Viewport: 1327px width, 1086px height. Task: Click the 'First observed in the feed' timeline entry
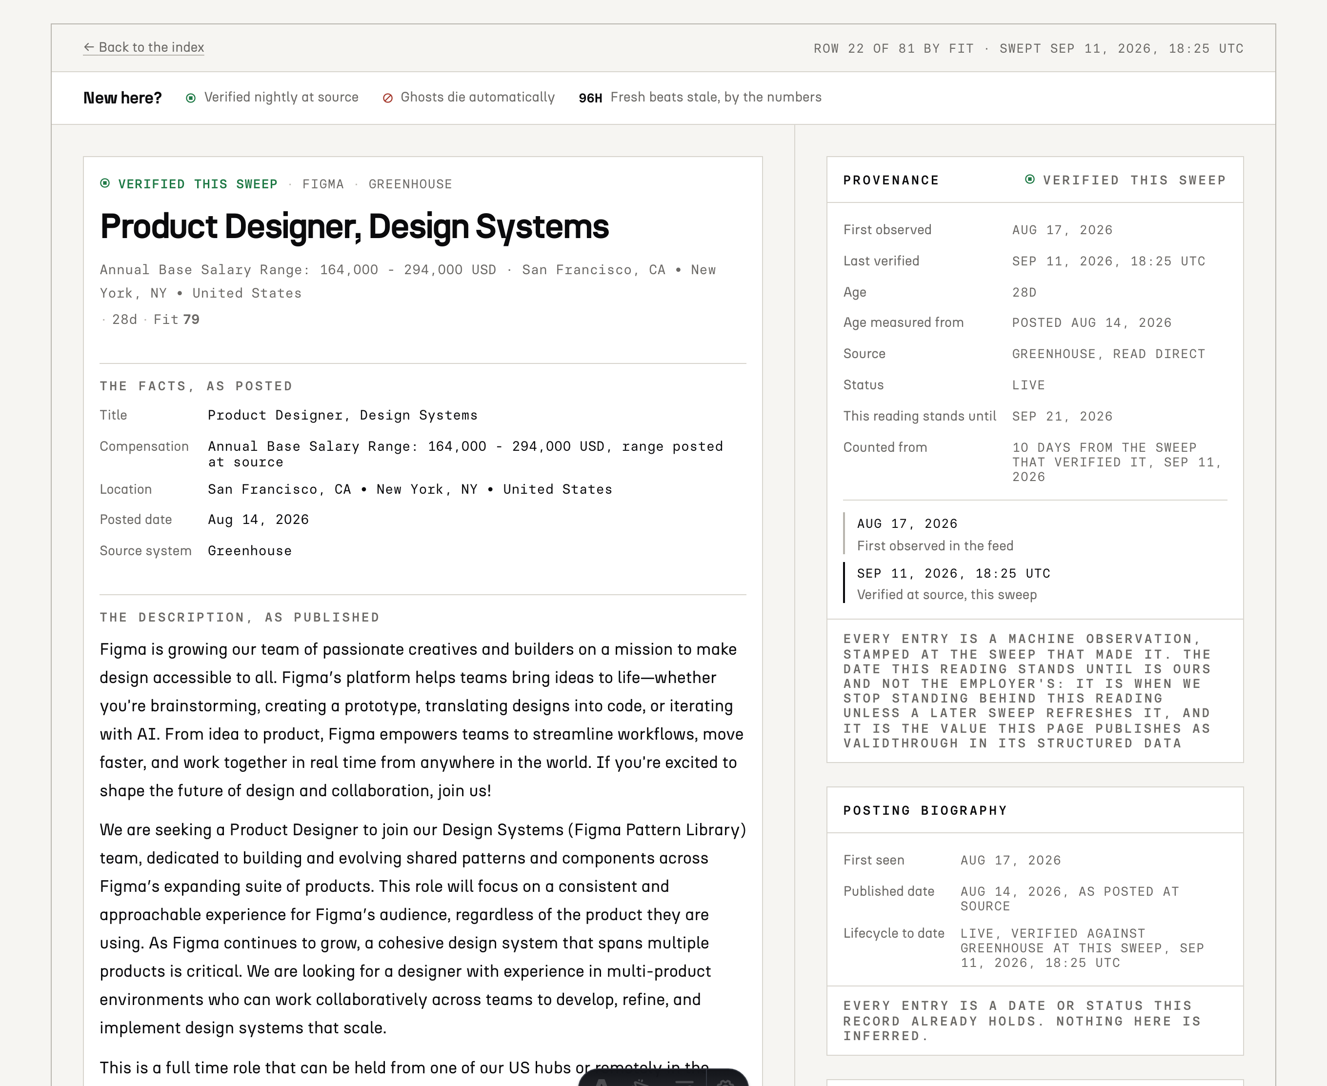935,546
